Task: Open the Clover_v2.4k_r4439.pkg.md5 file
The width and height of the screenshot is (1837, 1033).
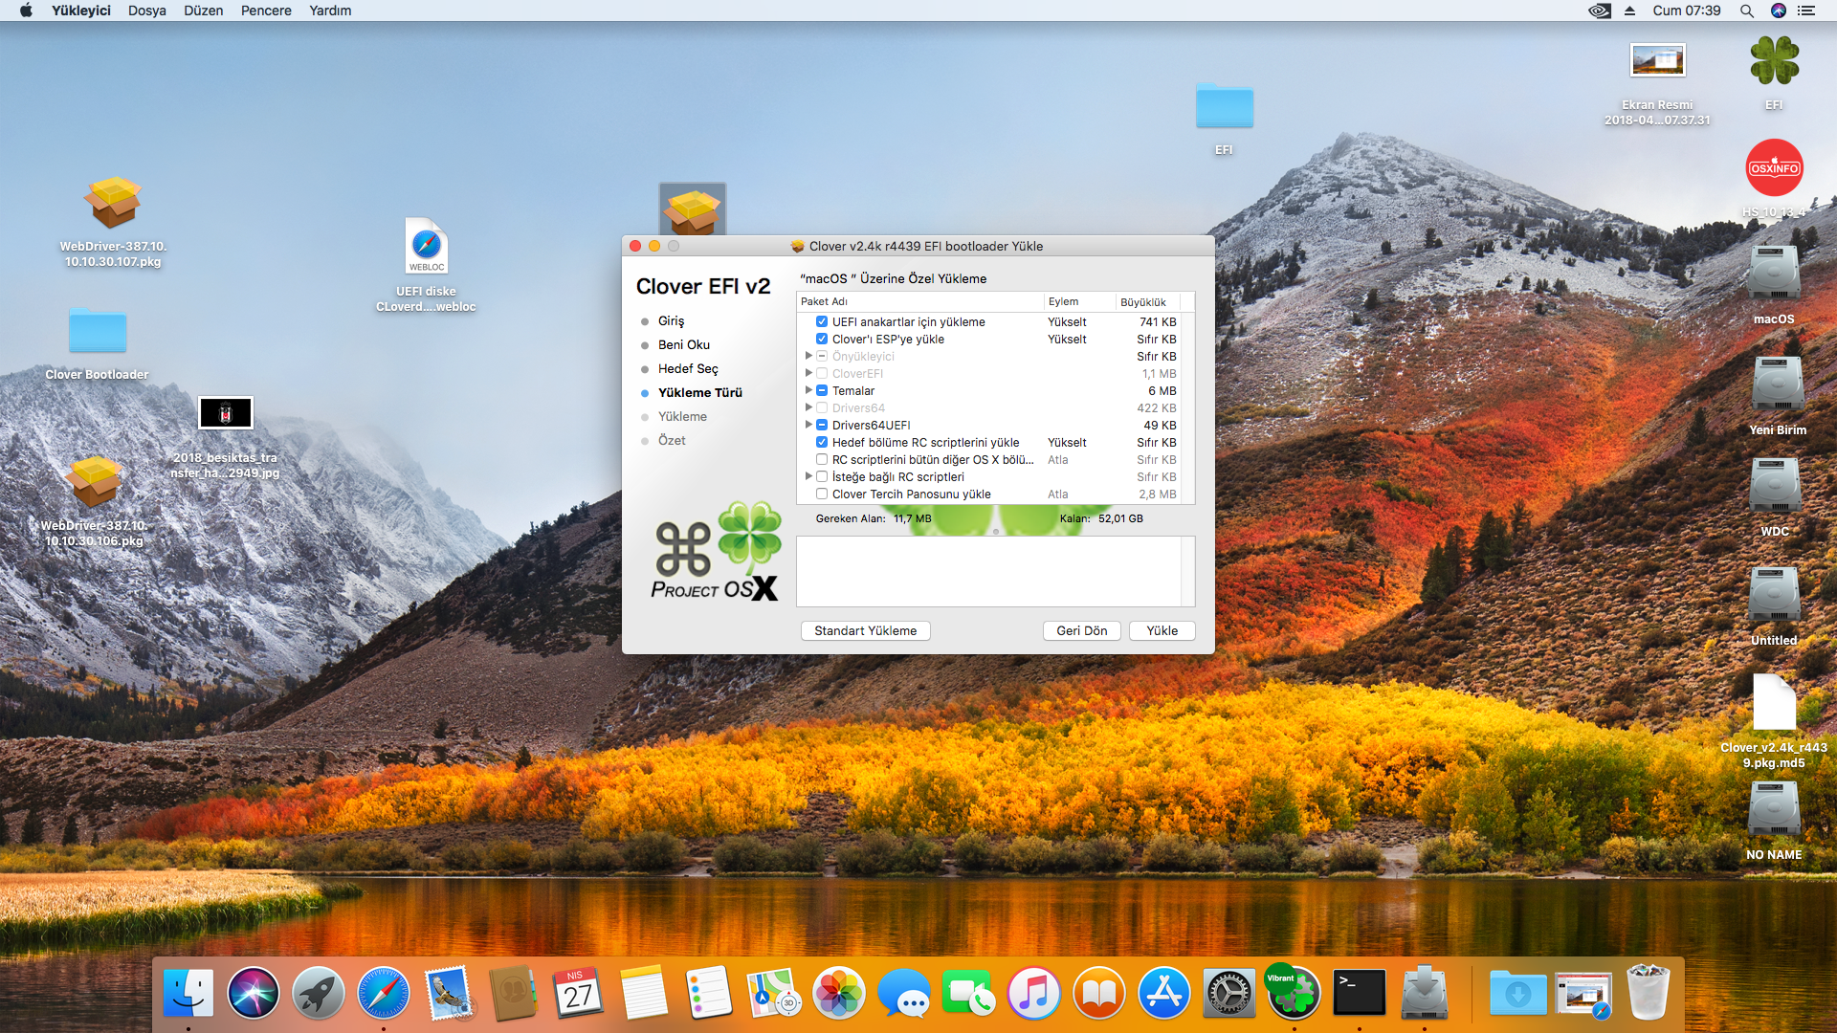Action: pos(1774,703)
